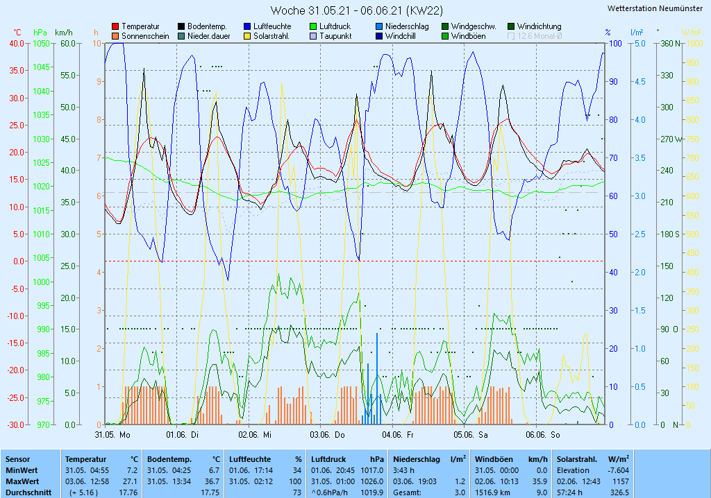This screenshot has height=498, width=711.
Task: Click the Nieder.dauer legend square
Action: coord(181,35)
